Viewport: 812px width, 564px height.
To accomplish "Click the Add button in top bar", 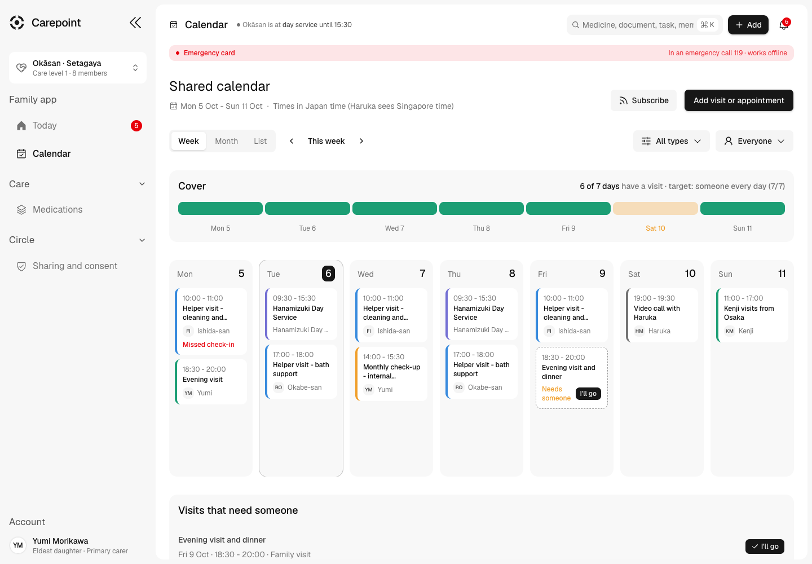I will pyautogui.click(x=748, y=25).
